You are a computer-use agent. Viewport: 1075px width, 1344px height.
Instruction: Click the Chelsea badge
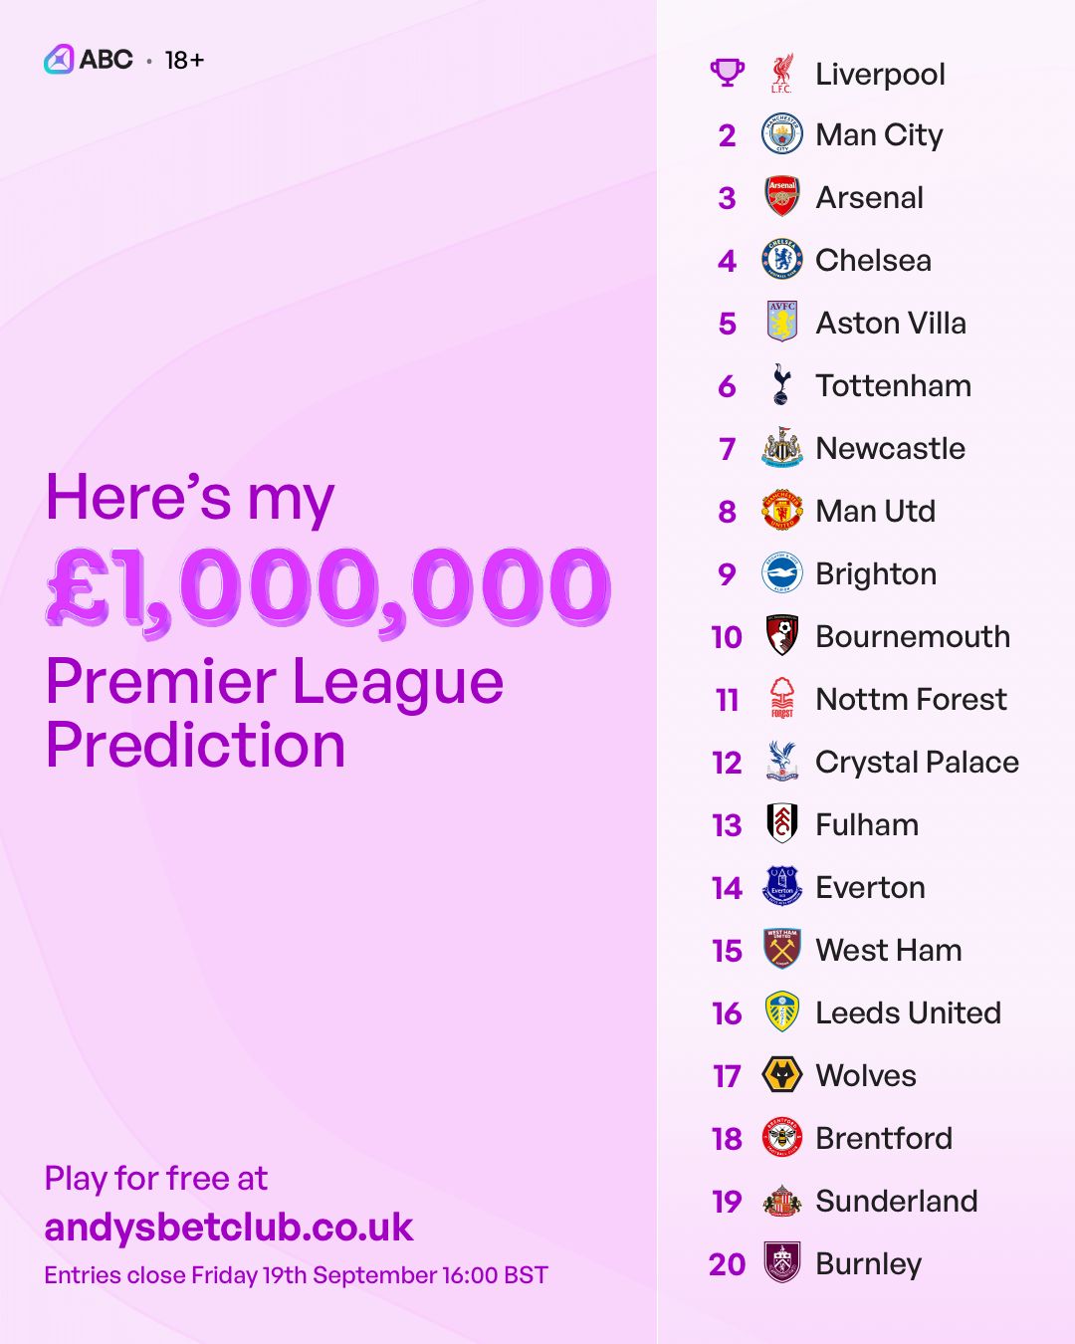click(782, 260)
